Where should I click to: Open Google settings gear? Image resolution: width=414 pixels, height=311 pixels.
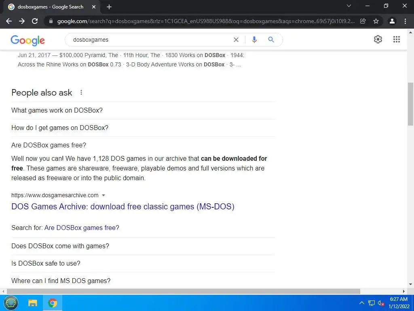pos(378,39)
